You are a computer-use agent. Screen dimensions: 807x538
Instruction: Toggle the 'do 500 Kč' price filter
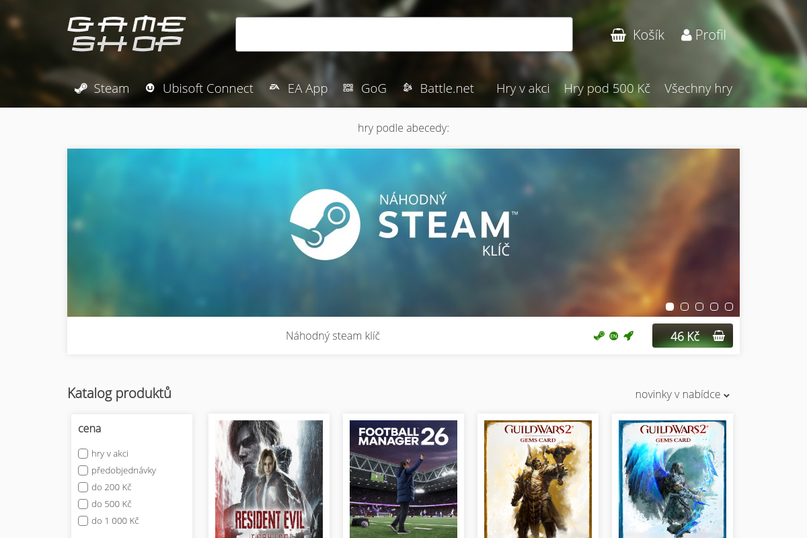click(83, 504)
